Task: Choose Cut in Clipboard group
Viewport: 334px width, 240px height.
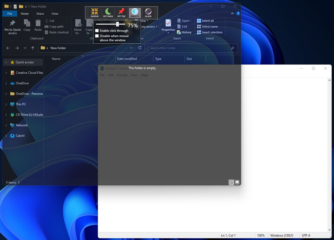Action: coord(50,21)
